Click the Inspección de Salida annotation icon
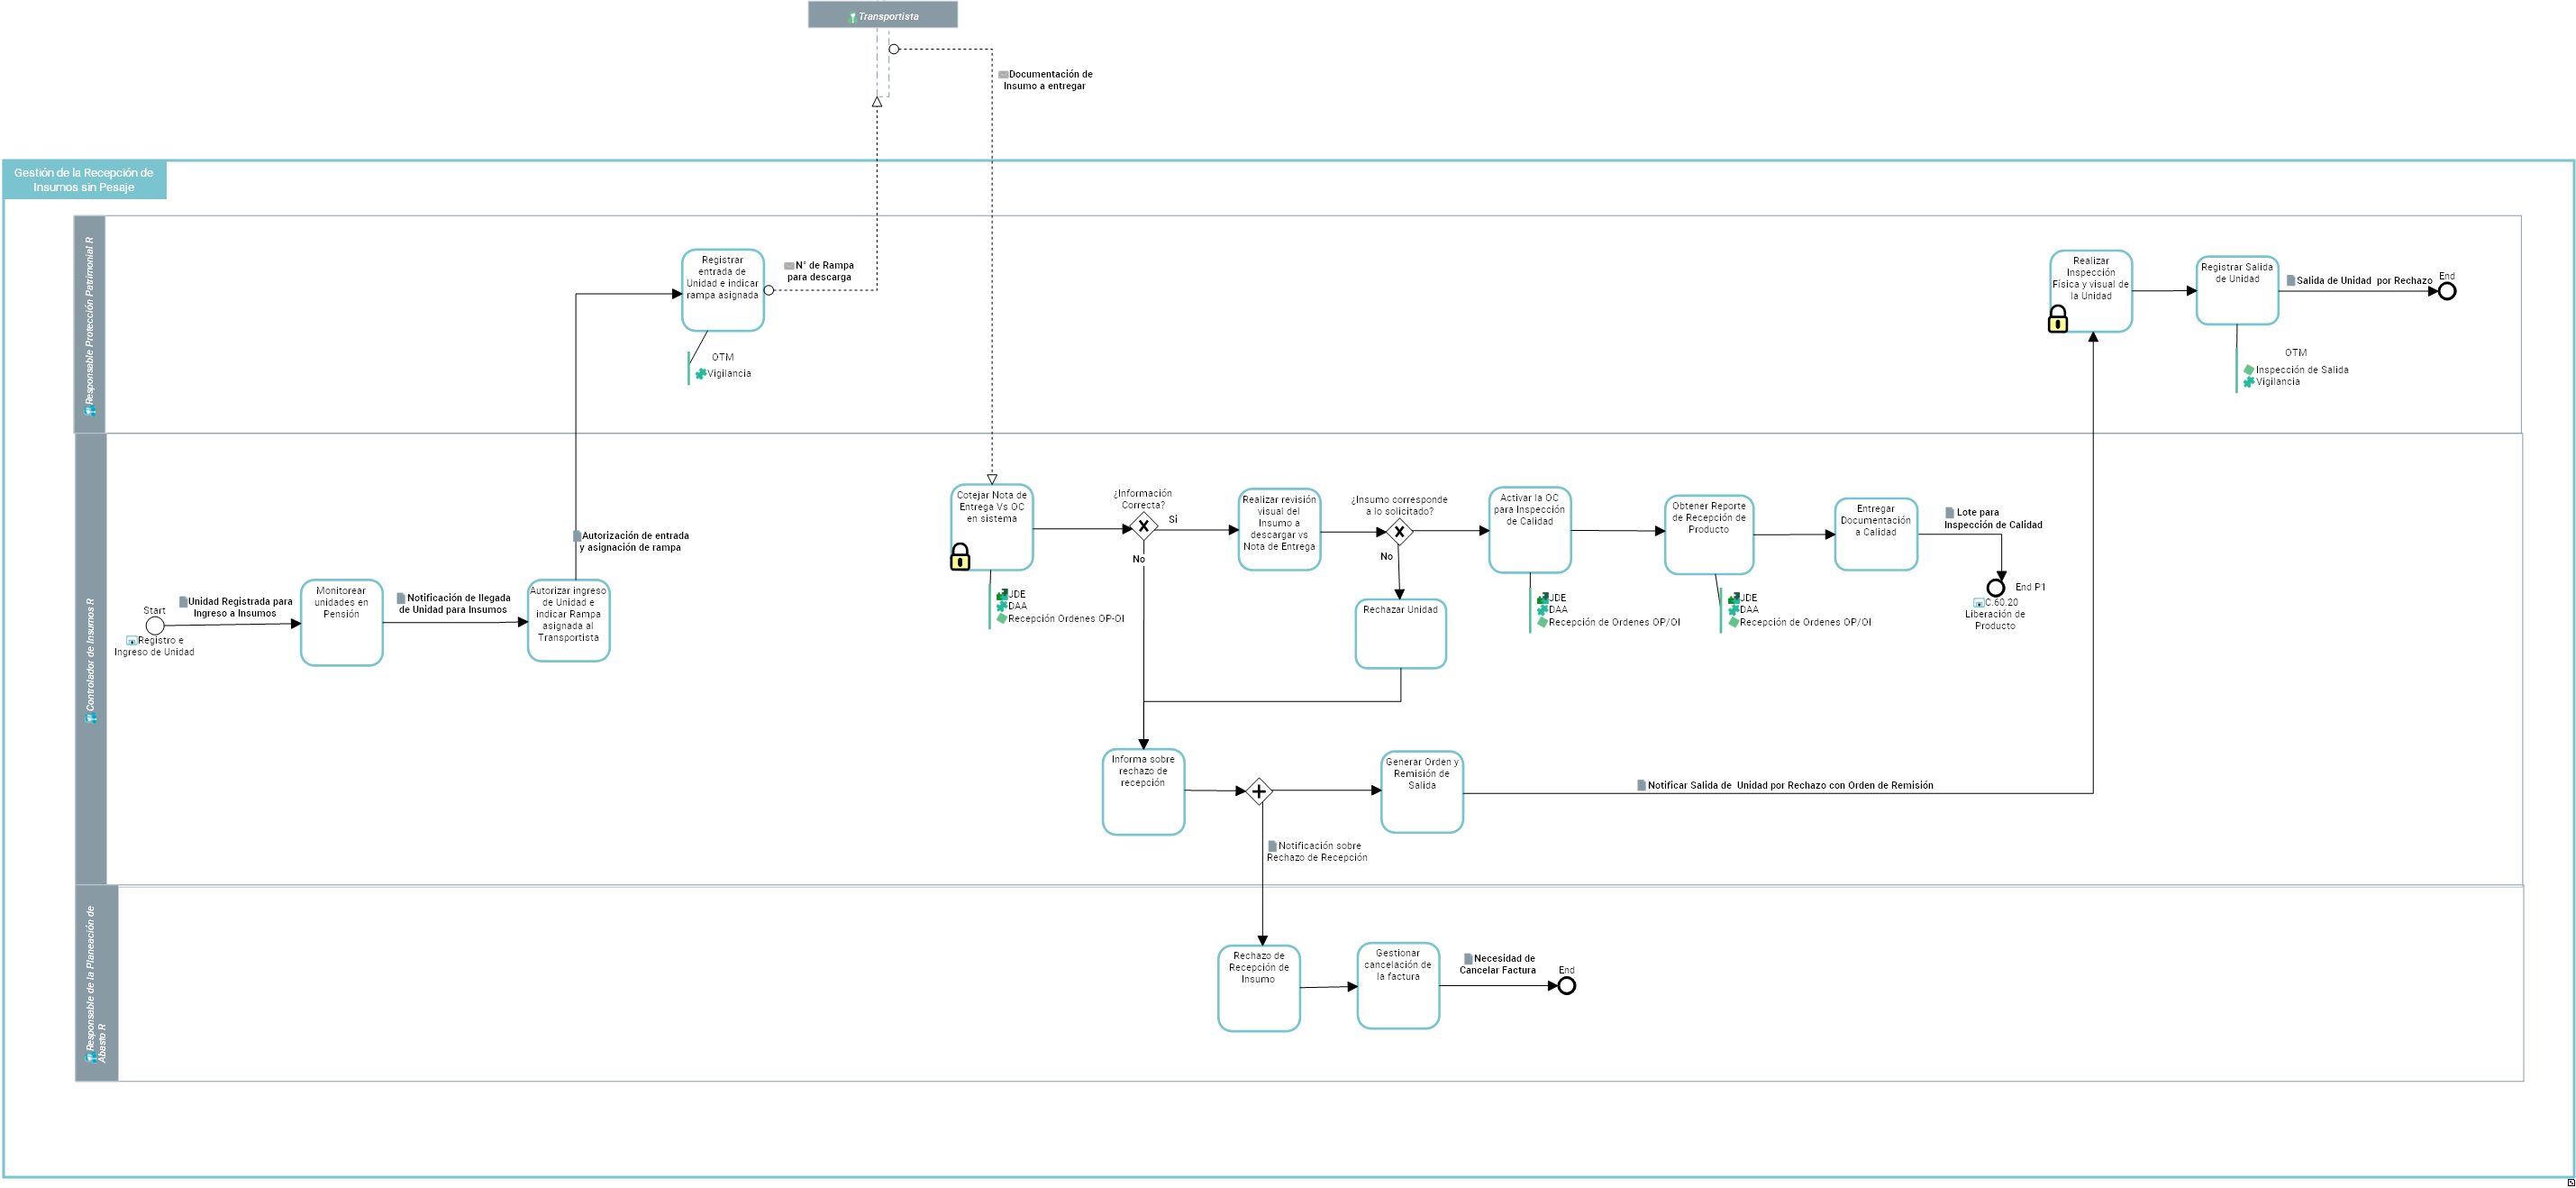Viewport: 2576px width, 1188px height. click(2249, 370)
